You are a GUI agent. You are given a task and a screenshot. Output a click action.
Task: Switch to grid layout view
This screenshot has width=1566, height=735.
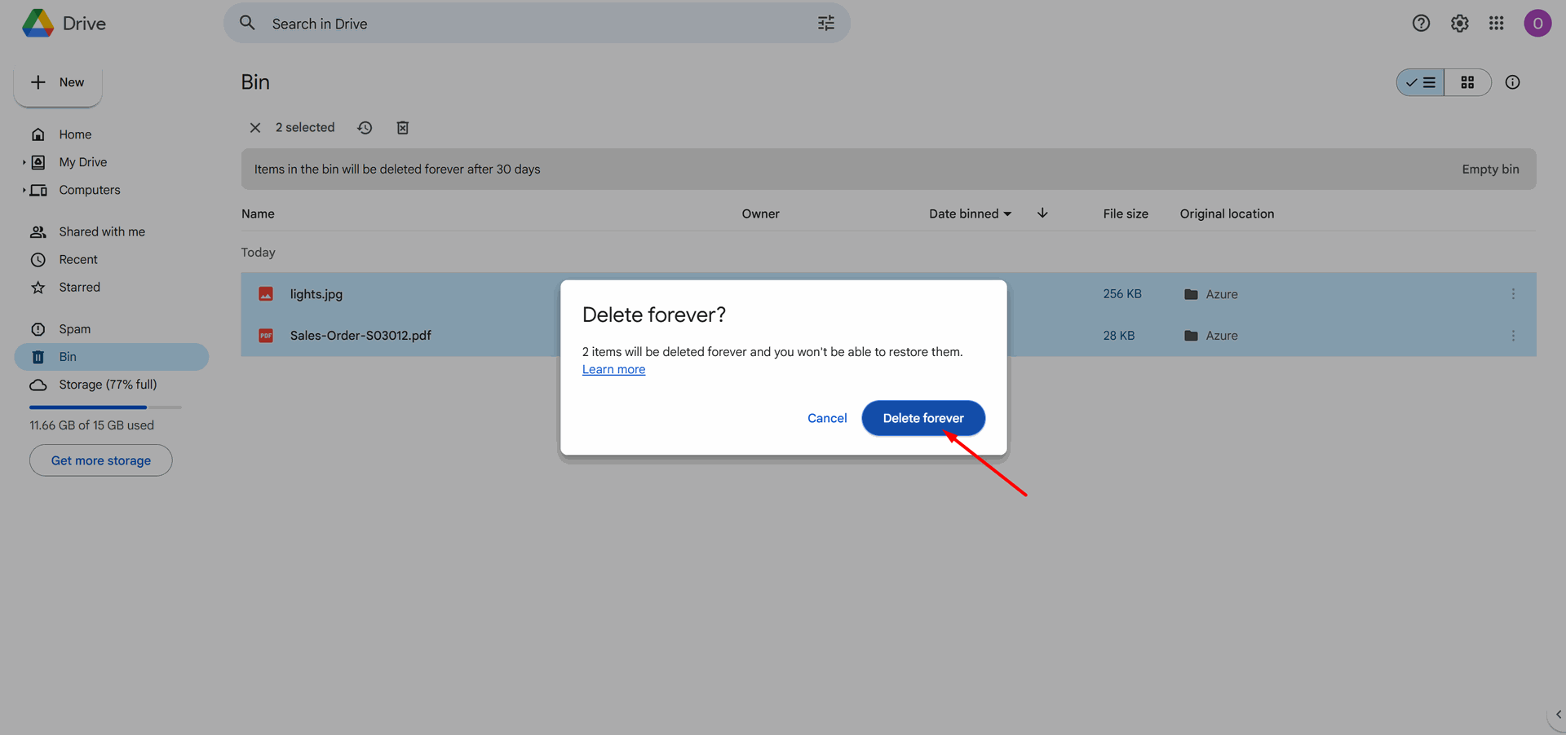point(1467,82)
